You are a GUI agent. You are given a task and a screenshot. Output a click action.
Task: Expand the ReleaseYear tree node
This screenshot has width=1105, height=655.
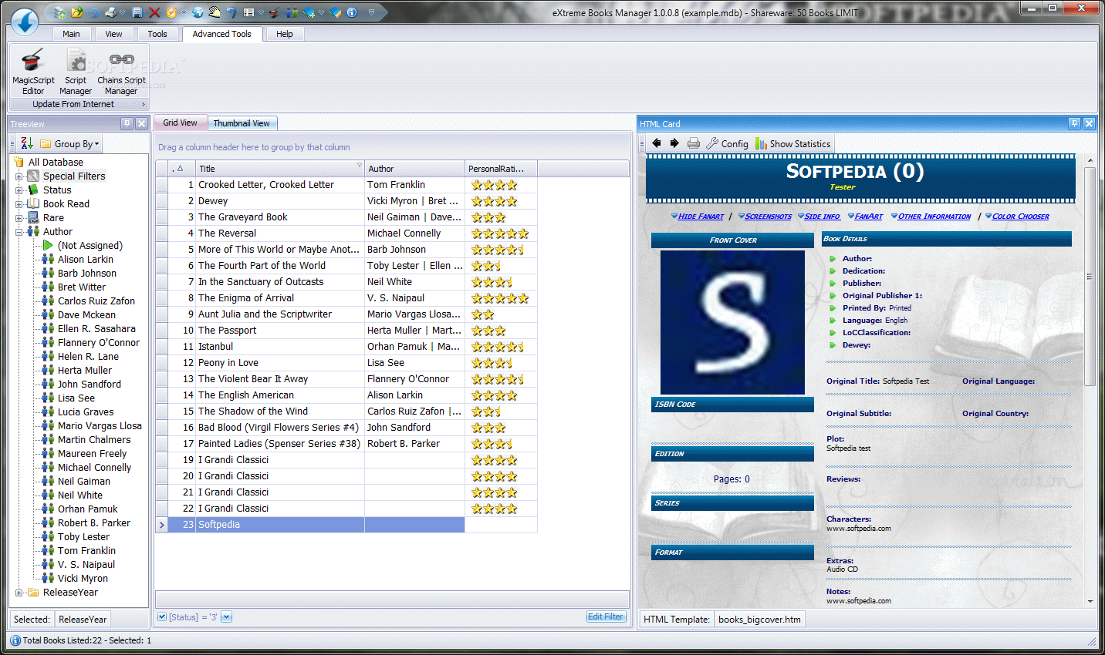19,593
